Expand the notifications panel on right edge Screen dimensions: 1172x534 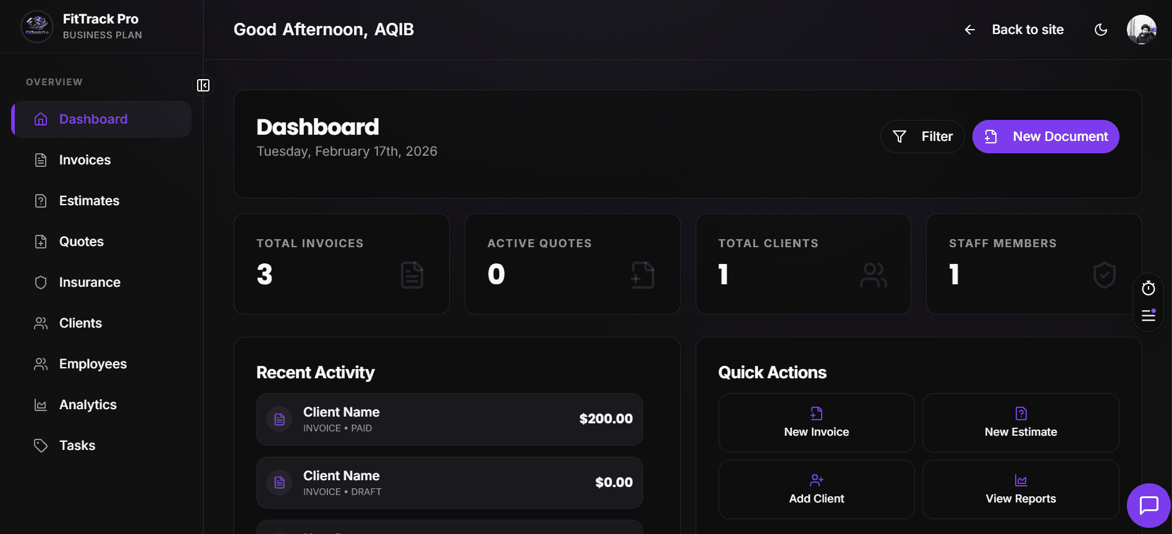pyautogui.click(x=1148, y=315)
